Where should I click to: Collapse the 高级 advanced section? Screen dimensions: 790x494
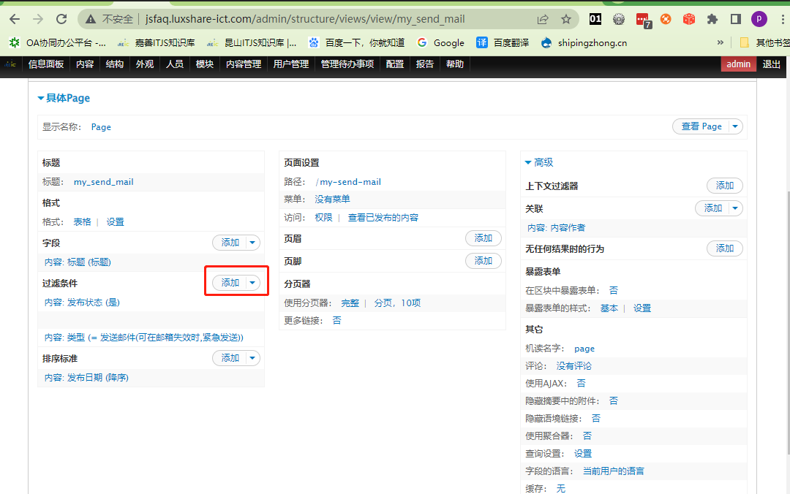point(528,162)
